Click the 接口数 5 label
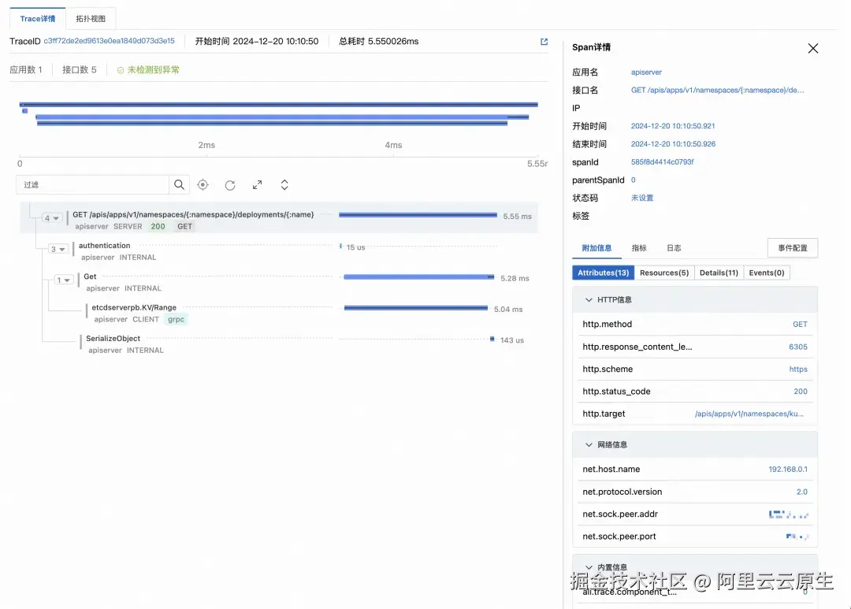 tap(80, 70)
